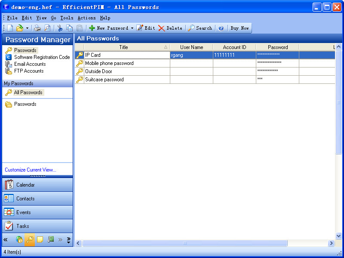Click the Paste toolbar icon
Viewport: 344px width, 258px height.
point(80,28)
